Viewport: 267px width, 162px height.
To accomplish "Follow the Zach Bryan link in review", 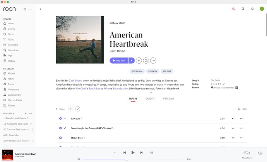I will pos(75,81).
